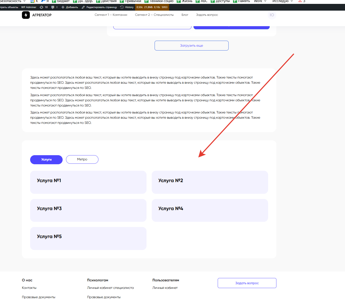Switch to the Метро tab
Screen dimensions: 345x300
82,160
